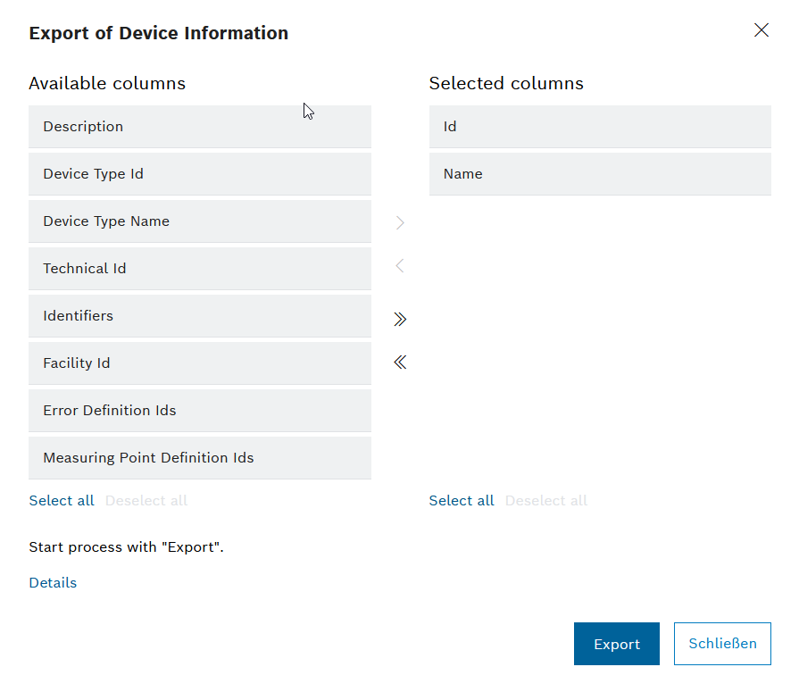799x692 pixels.
Task: Click "Select all" under Available columns
Action: pos(61,500)
